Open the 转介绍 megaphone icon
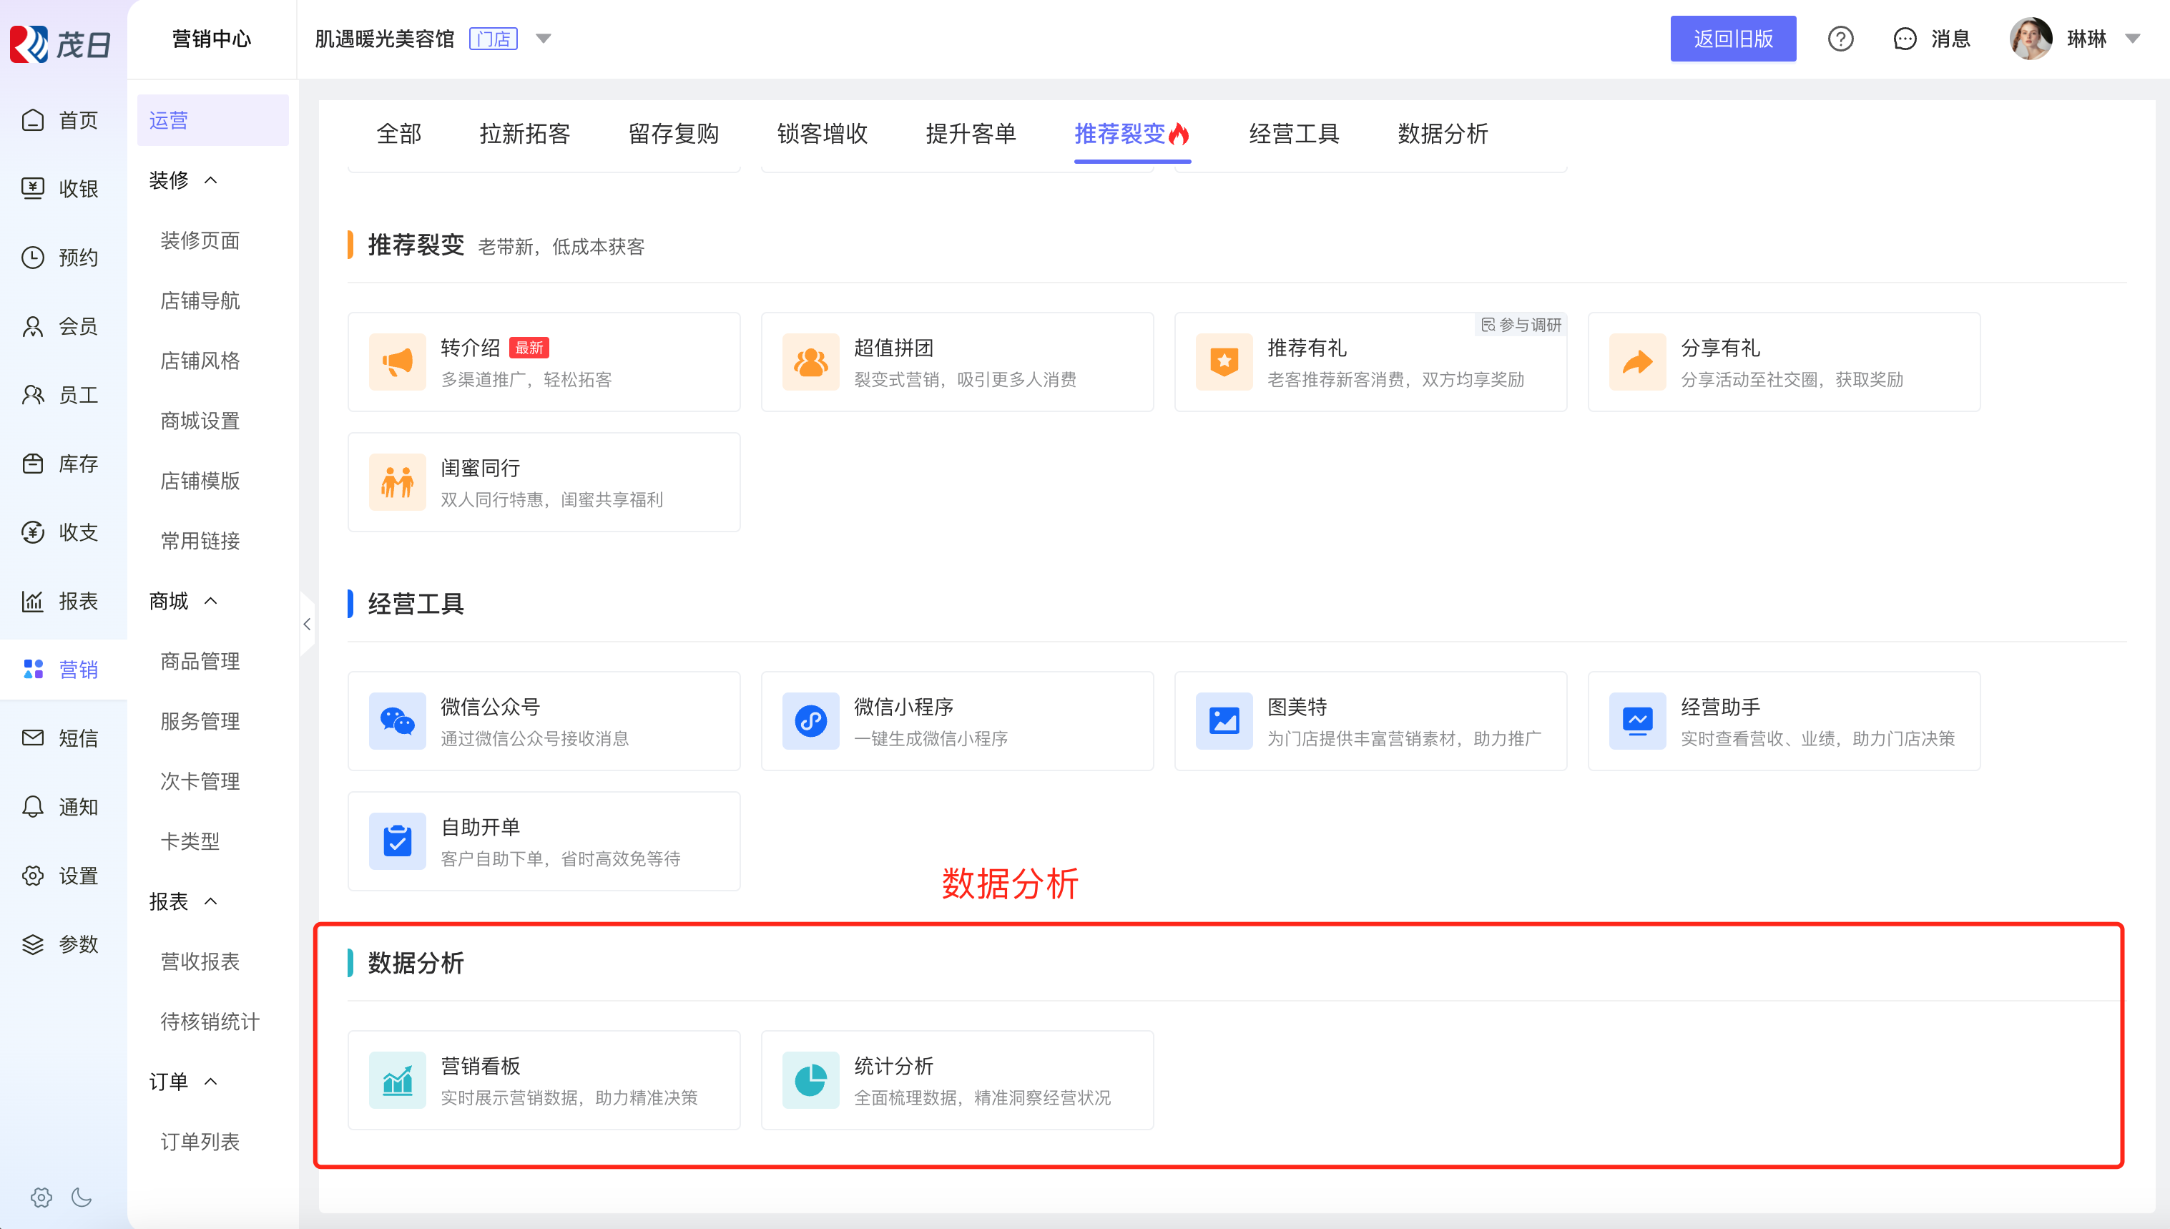2170x1229 pixels. [398, 362]
